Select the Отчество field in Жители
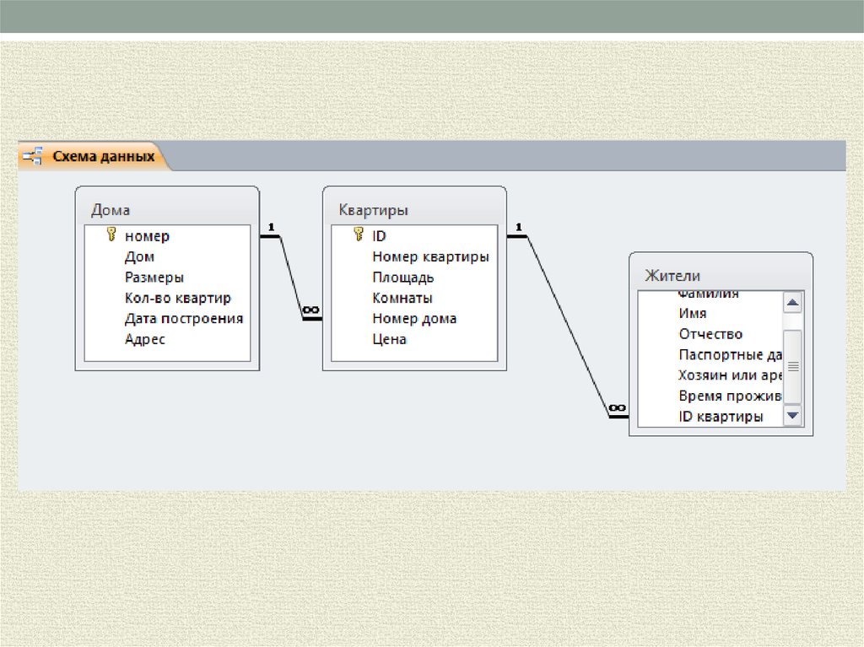This screenshot has height=647, width=864. 710,334
